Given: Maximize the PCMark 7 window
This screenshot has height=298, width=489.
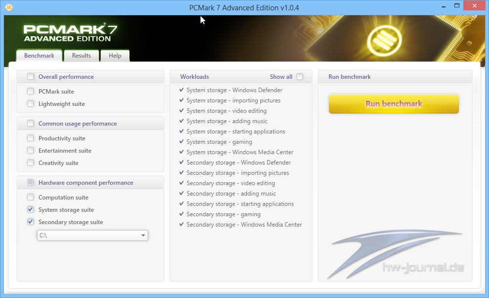Looking at the screenshot, I should pos(457,5).
